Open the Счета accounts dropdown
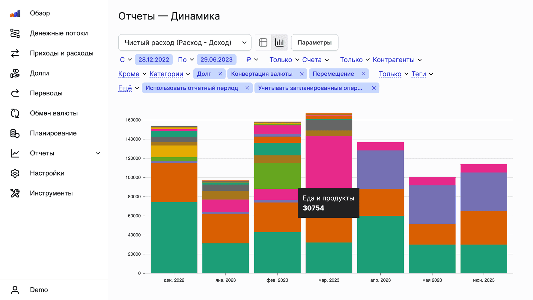 click(x=316, y=60)
